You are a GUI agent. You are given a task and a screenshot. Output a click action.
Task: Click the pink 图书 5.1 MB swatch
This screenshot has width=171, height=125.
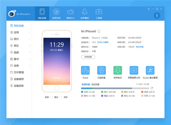[82, 96]
